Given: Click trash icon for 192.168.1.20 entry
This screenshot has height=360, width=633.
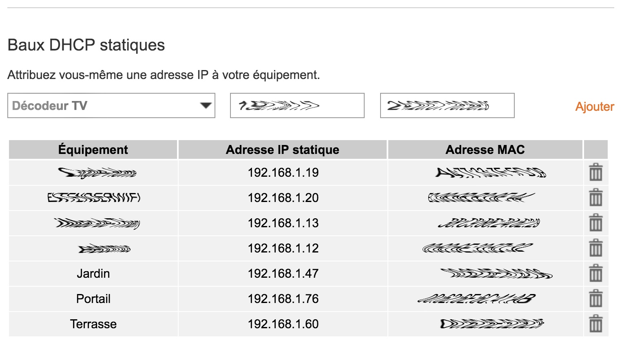Looking at the screenshot, I should [595, 198].
